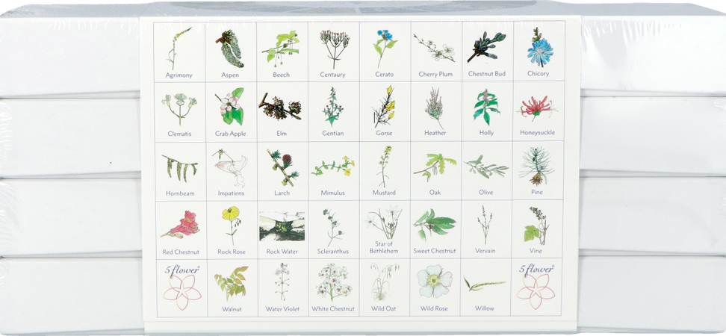Select the Heather sprig drawing

[434, 108]
